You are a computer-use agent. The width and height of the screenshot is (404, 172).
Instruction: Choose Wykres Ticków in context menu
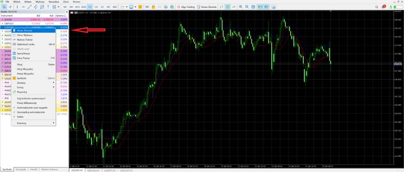click(34, 40)
